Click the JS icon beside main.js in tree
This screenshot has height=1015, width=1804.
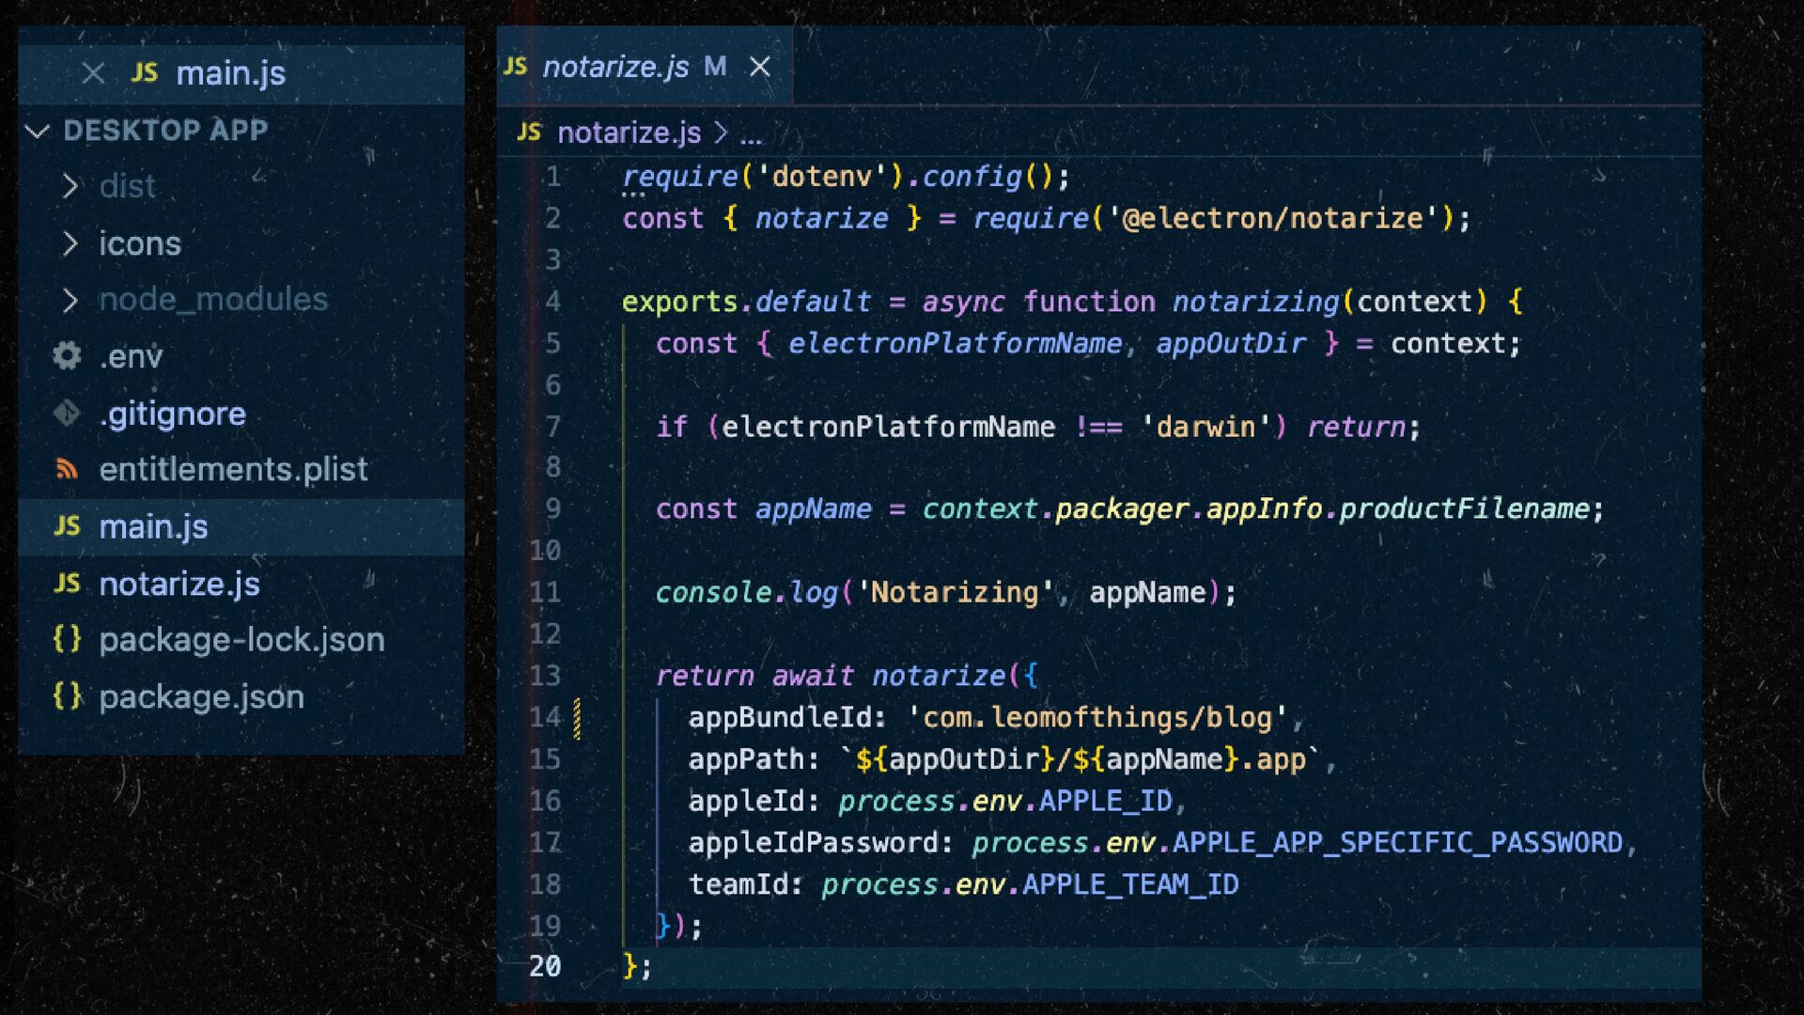pos(67,526)
